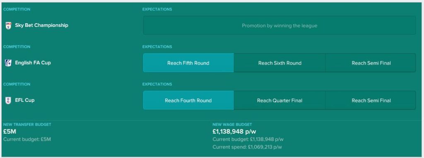Click the Current budget £1,138,948 p/w text

tap(248, 139)
